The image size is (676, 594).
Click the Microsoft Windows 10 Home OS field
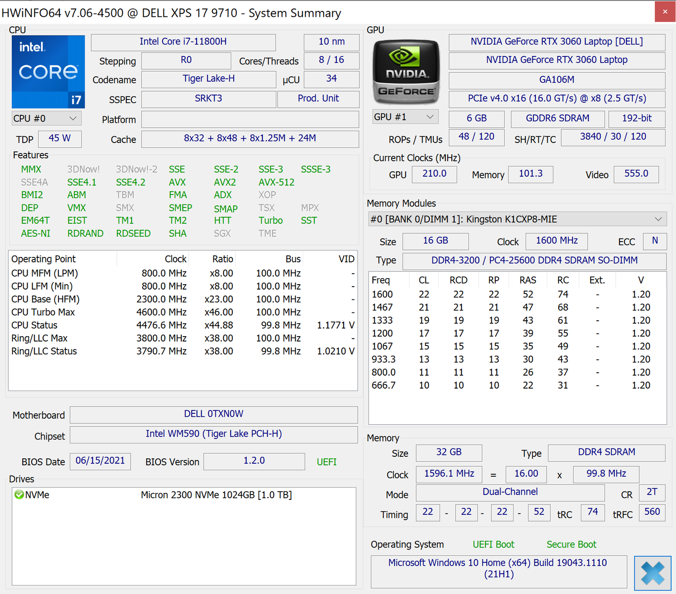(499, 572)
